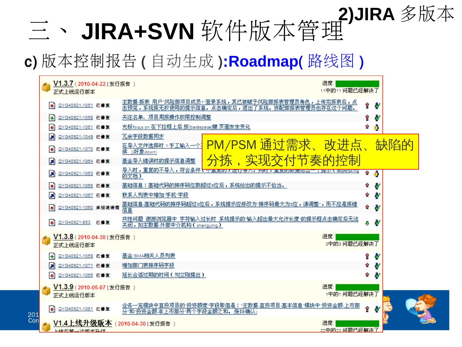Open issue summary 冗余字段数据同步
The image size is (462, 347).
[143, 137]
